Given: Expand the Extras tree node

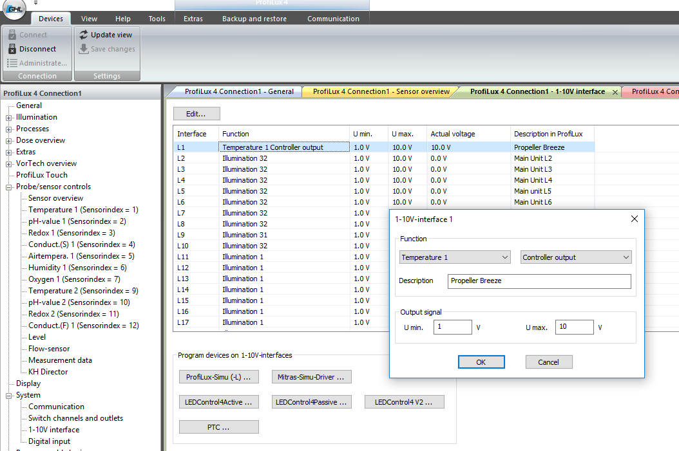Looking at the screenshot, I should [x=8, y=152].
